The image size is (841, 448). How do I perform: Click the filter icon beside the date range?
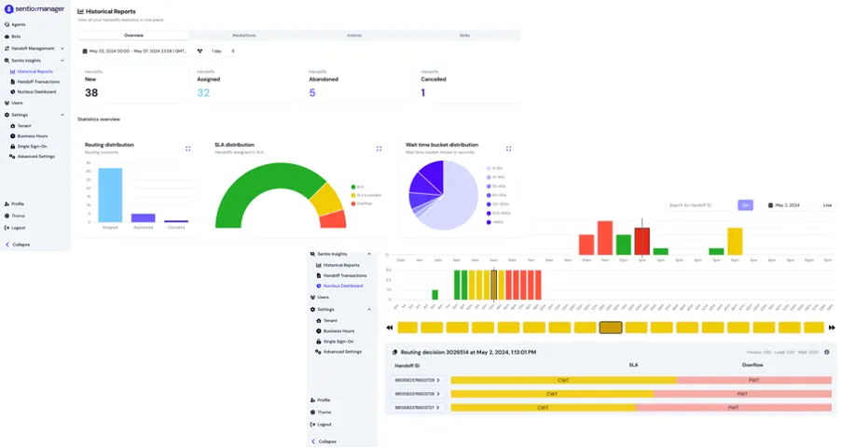point(200,51)
